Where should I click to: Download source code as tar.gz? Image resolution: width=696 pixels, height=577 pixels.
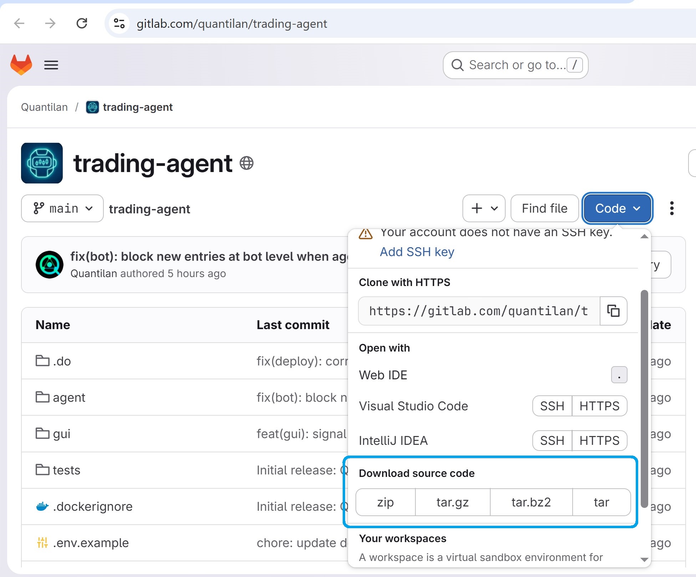tap(453, 502)
